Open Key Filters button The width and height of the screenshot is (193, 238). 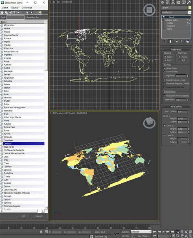(x=143, y=236)
